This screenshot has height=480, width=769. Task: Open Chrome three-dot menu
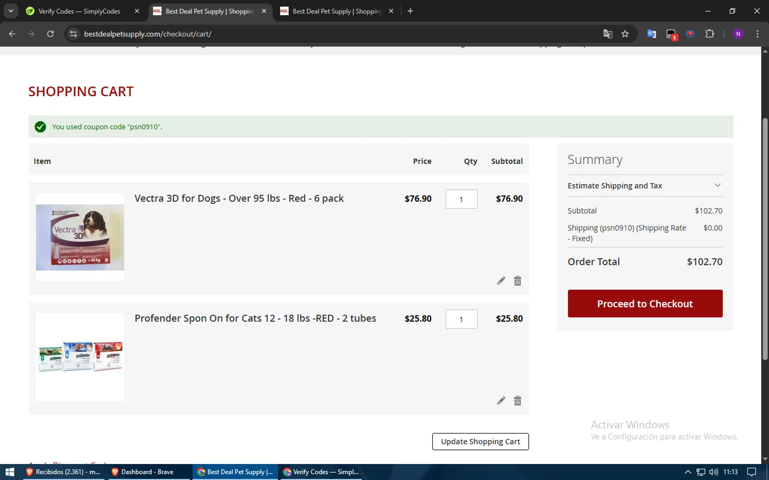tap(757, 34)
